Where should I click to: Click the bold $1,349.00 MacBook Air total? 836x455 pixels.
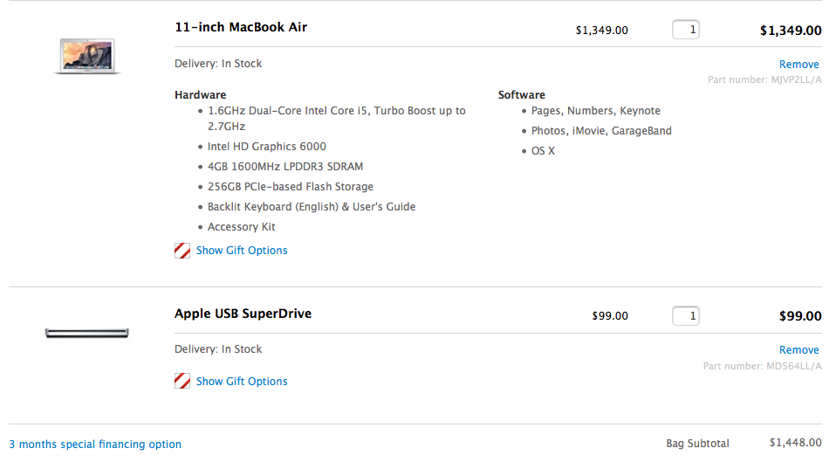click(x=791, y=31)
